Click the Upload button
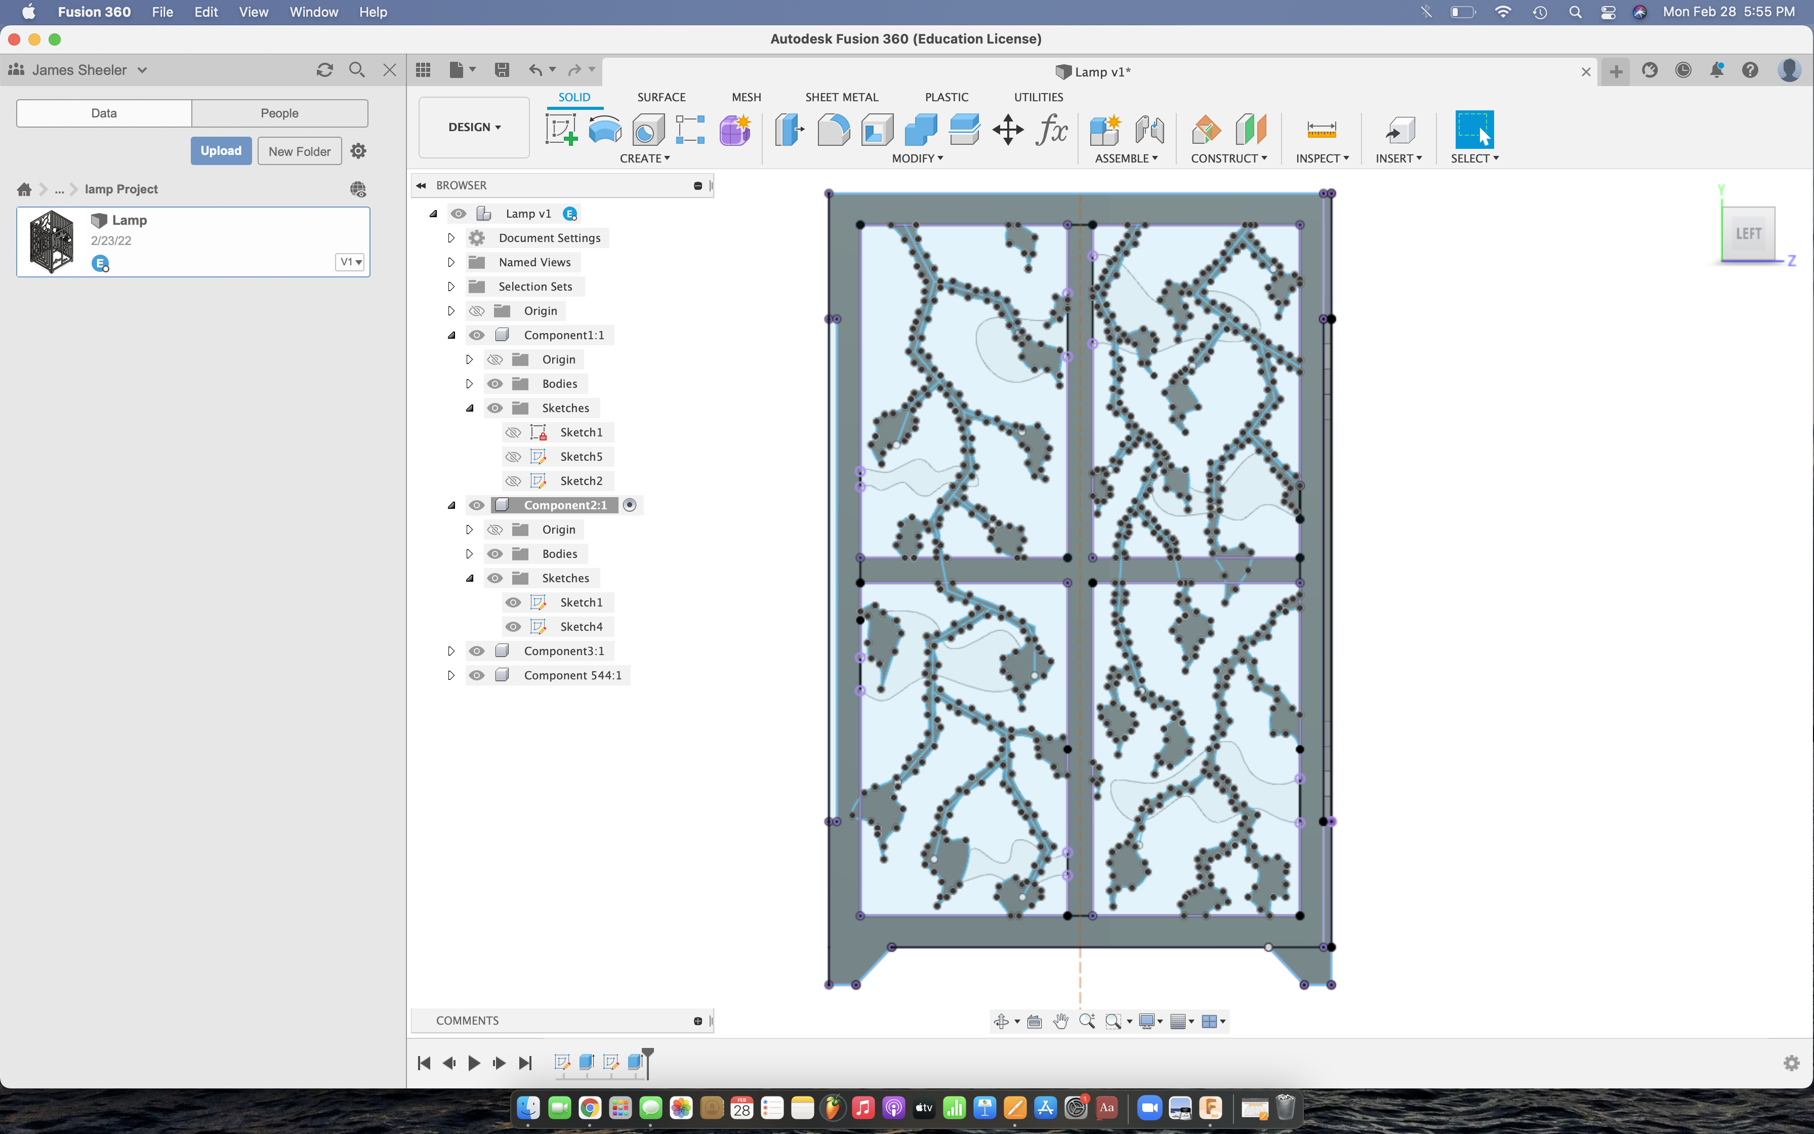The image size is (1814, 1134). click(x=220, y=150)
